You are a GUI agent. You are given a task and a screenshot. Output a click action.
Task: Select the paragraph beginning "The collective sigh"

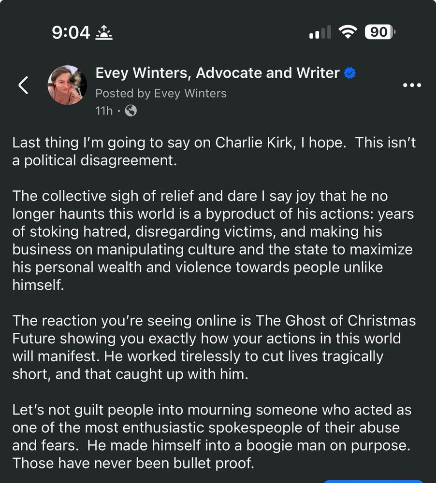(213, 240)
